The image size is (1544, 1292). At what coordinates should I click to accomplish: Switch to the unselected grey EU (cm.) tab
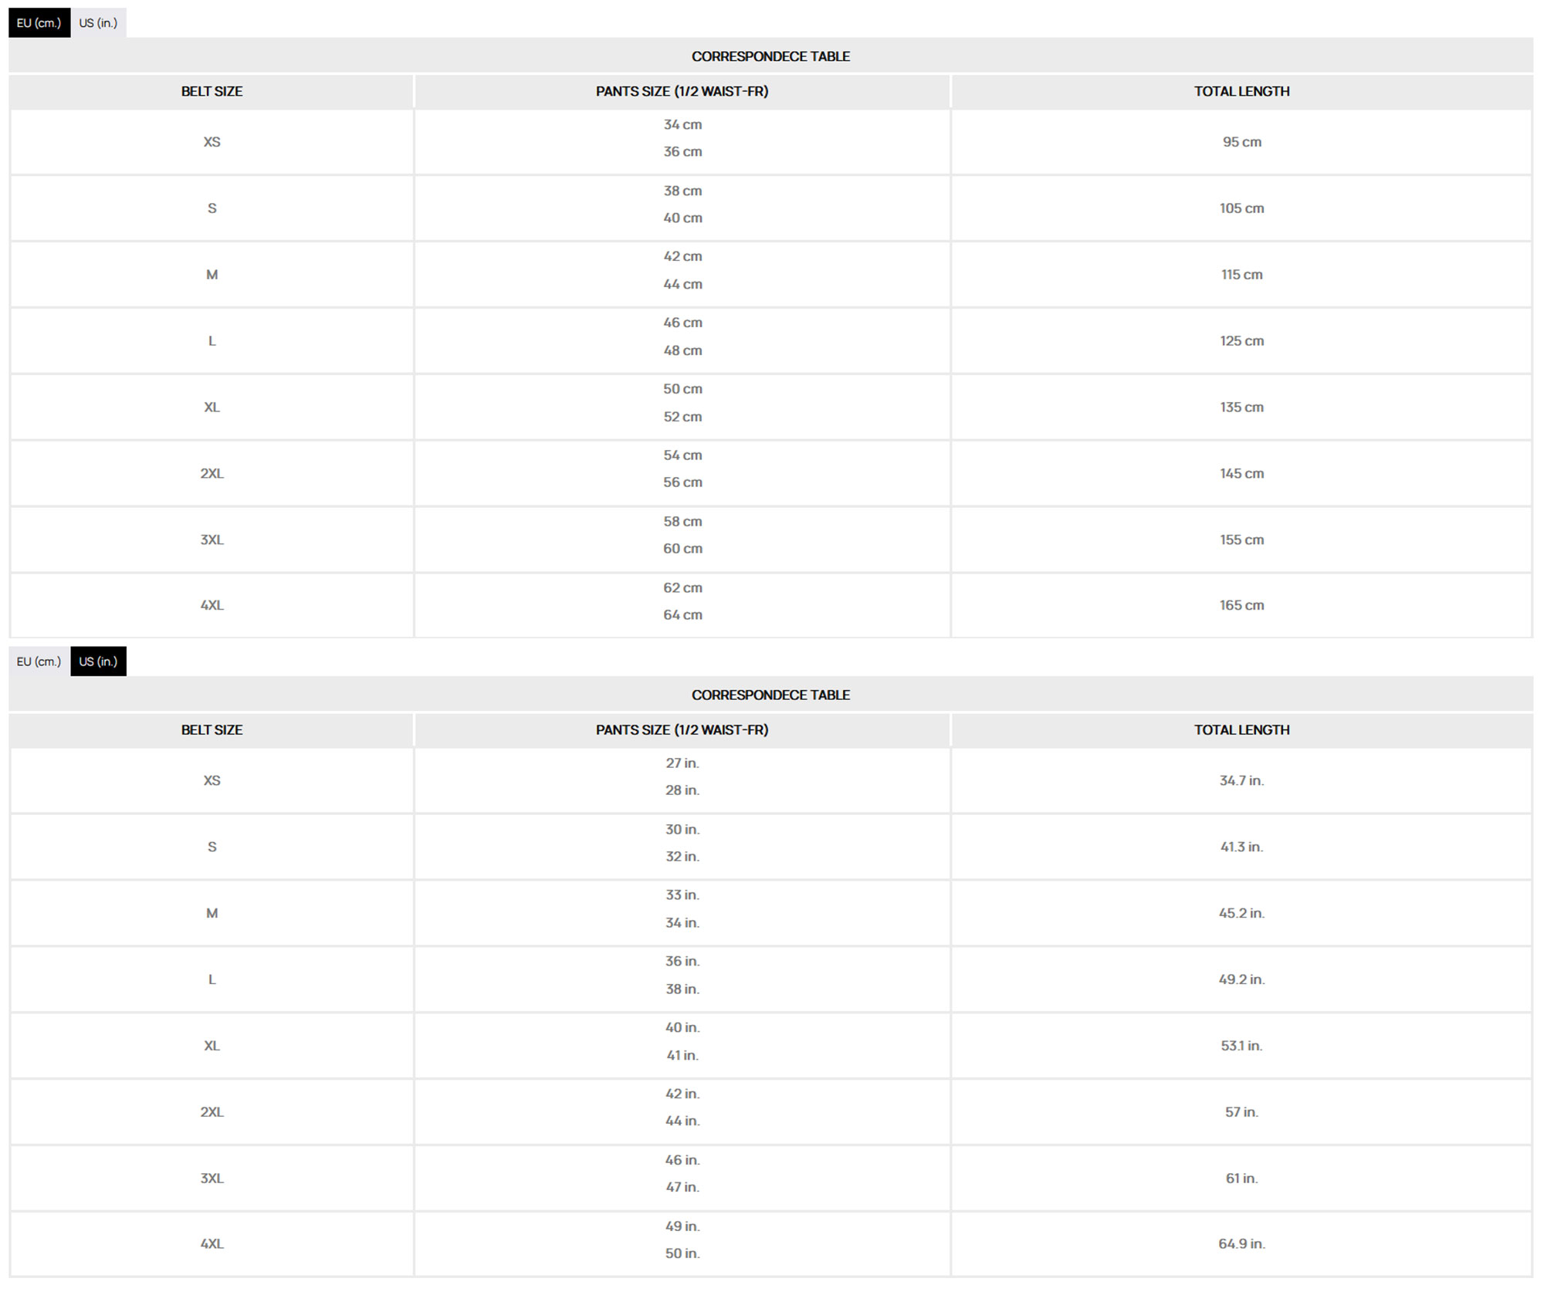39,661
